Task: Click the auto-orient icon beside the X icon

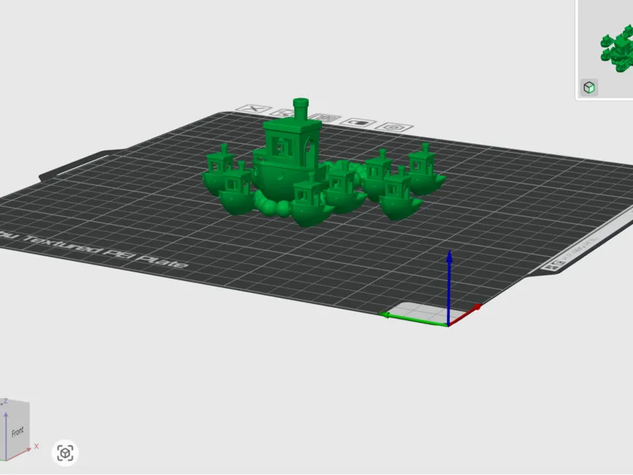Action: 282,113
